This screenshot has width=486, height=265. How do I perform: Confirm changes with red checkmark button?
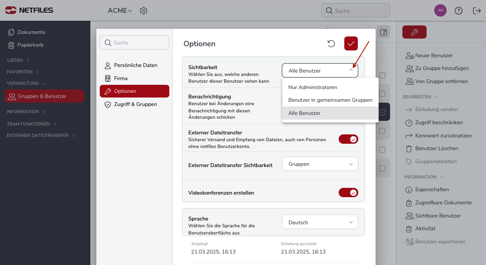tap(351, 43)
